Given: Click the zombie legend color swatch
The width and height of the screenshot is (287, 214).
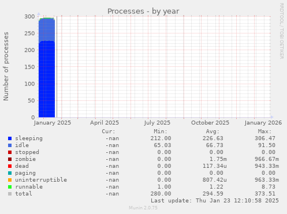Looking at the screenshot, I should coord(10,159).
